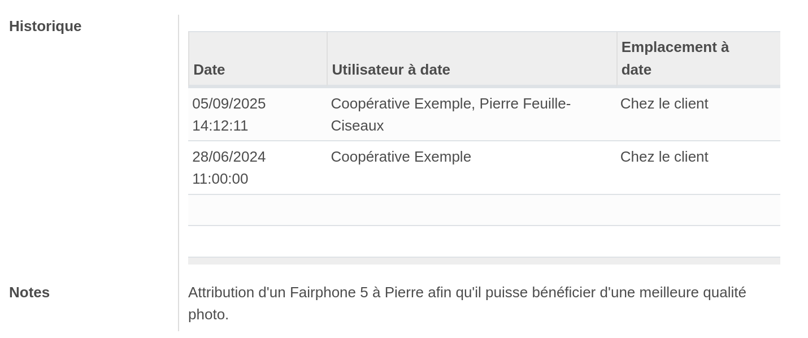This screenshot has height=338, width=808.
Task: Select the 28/06/2024 11:00:00 date cell
Action: click(229, 167)
